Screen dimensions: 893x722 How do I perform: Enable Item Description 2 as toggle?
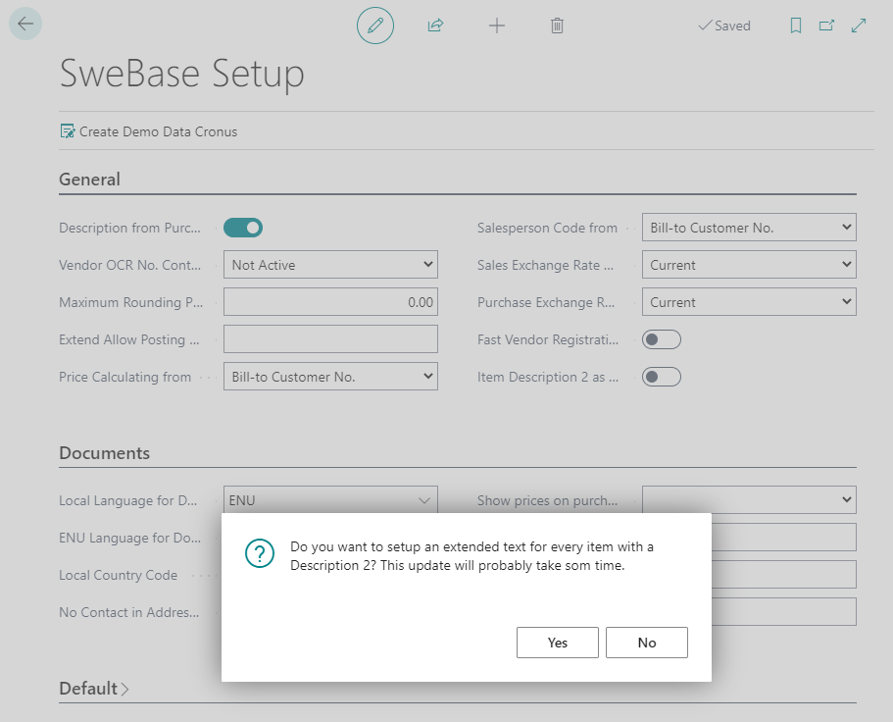pyautogui.click(x=662, y=377)
